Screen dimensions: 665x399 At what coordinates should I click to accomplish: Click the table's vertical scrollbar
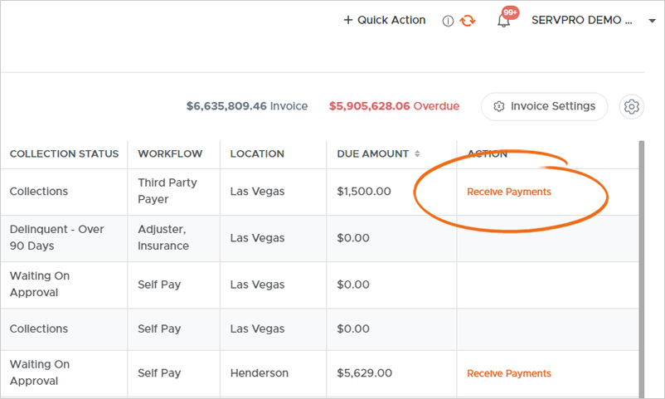[641, 265]
